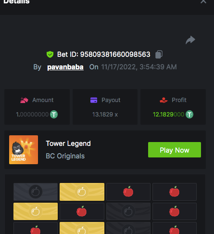The width and height of the screenshot is (214, 234).
Task: Click the share arrow icon
Action: [190, 40]
